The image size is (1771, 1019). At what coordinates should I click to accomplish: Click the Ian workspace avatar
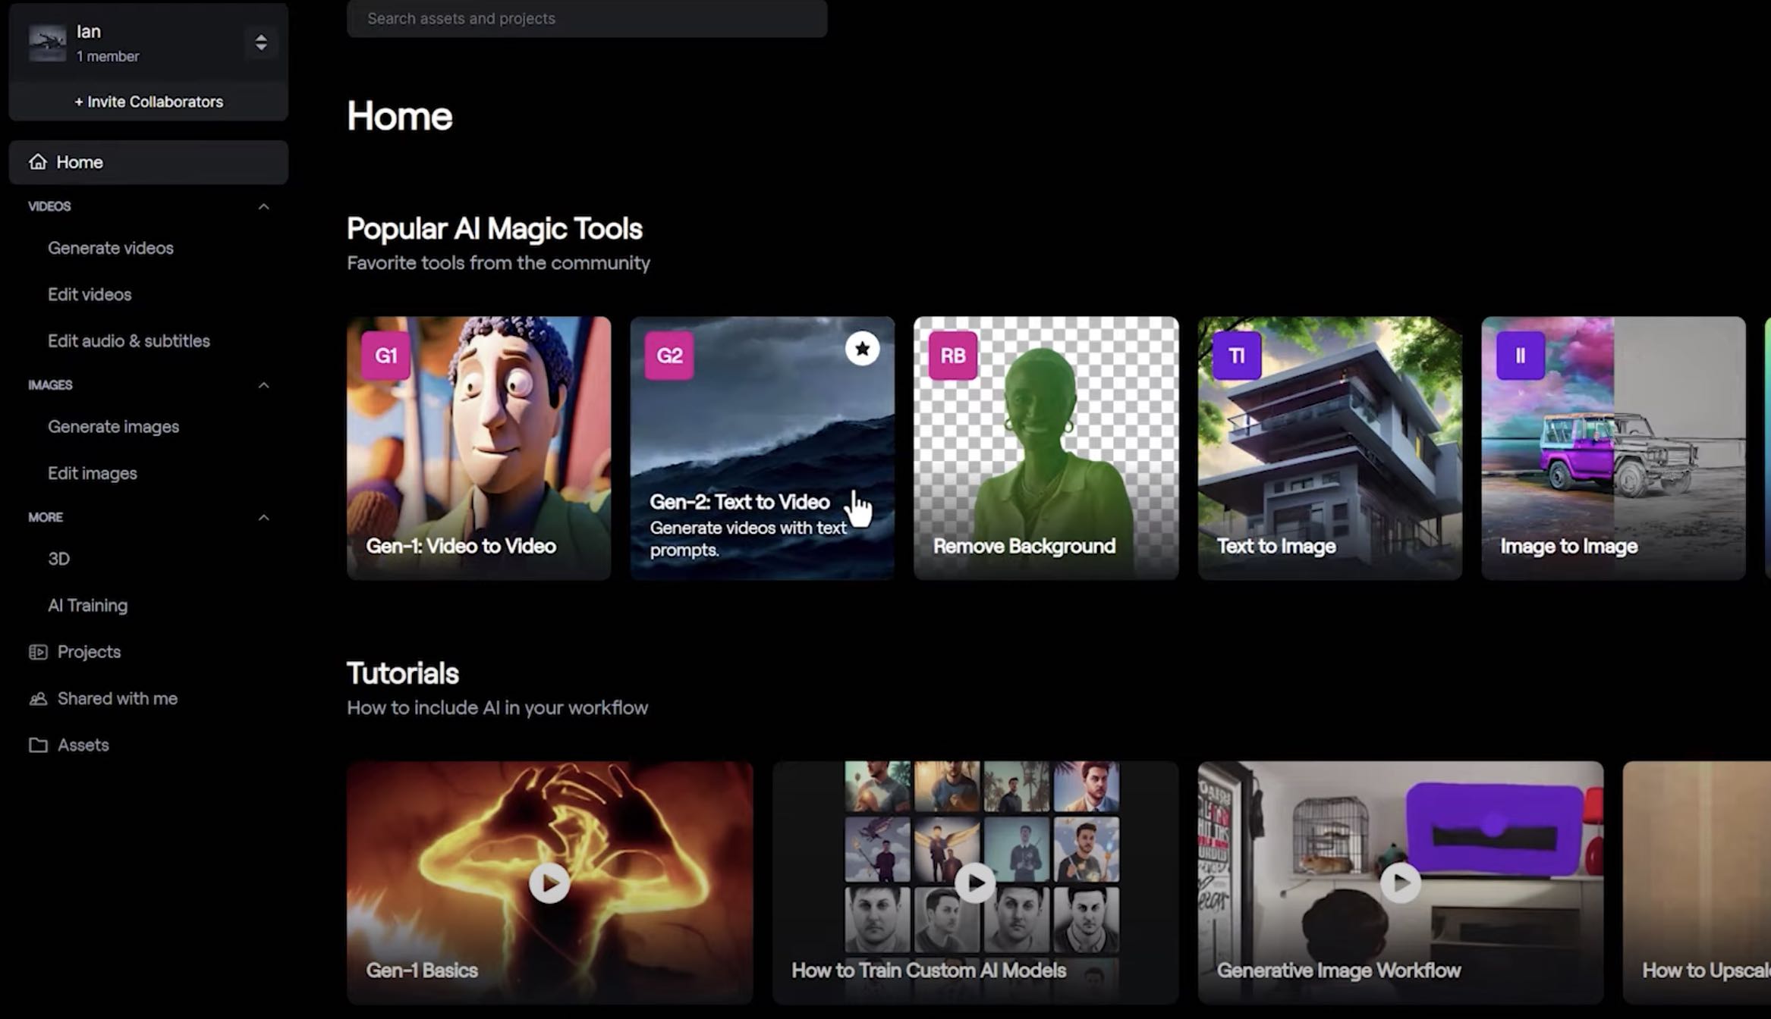click(x=47, y=43)
